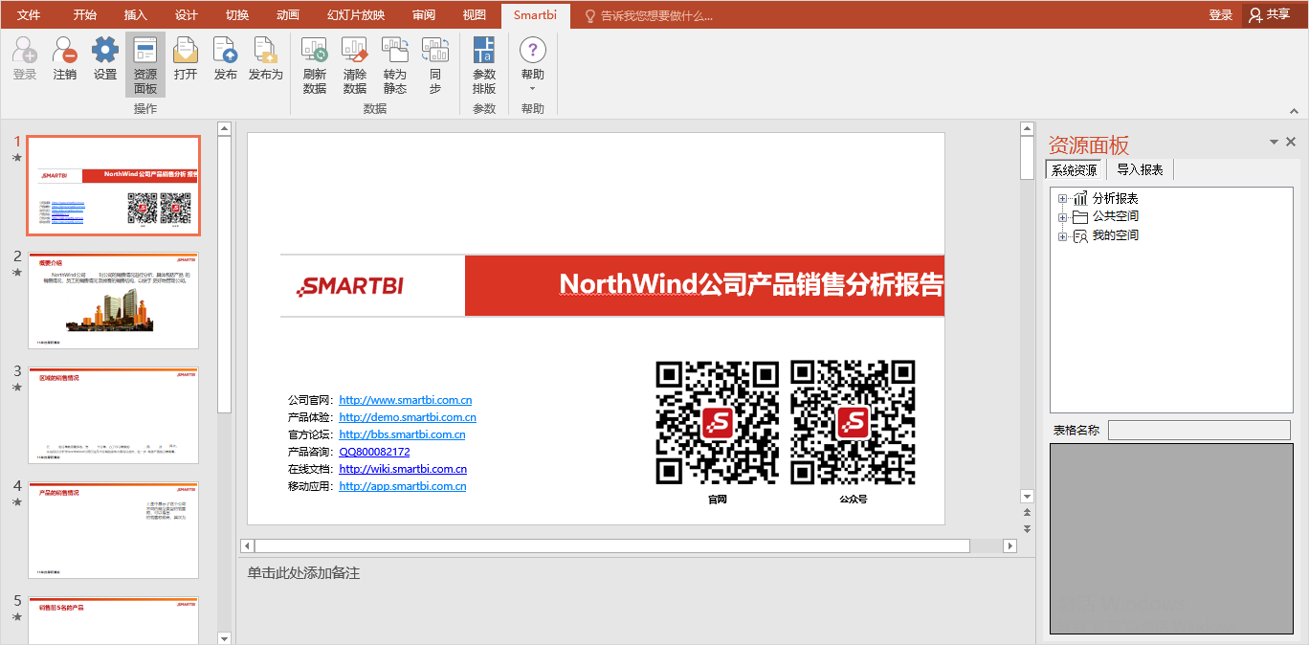This screenshot has width=1309, height=645.
Task: Click the 告诉我您想要做什么 search box
Action: click(x=649, y=15)
